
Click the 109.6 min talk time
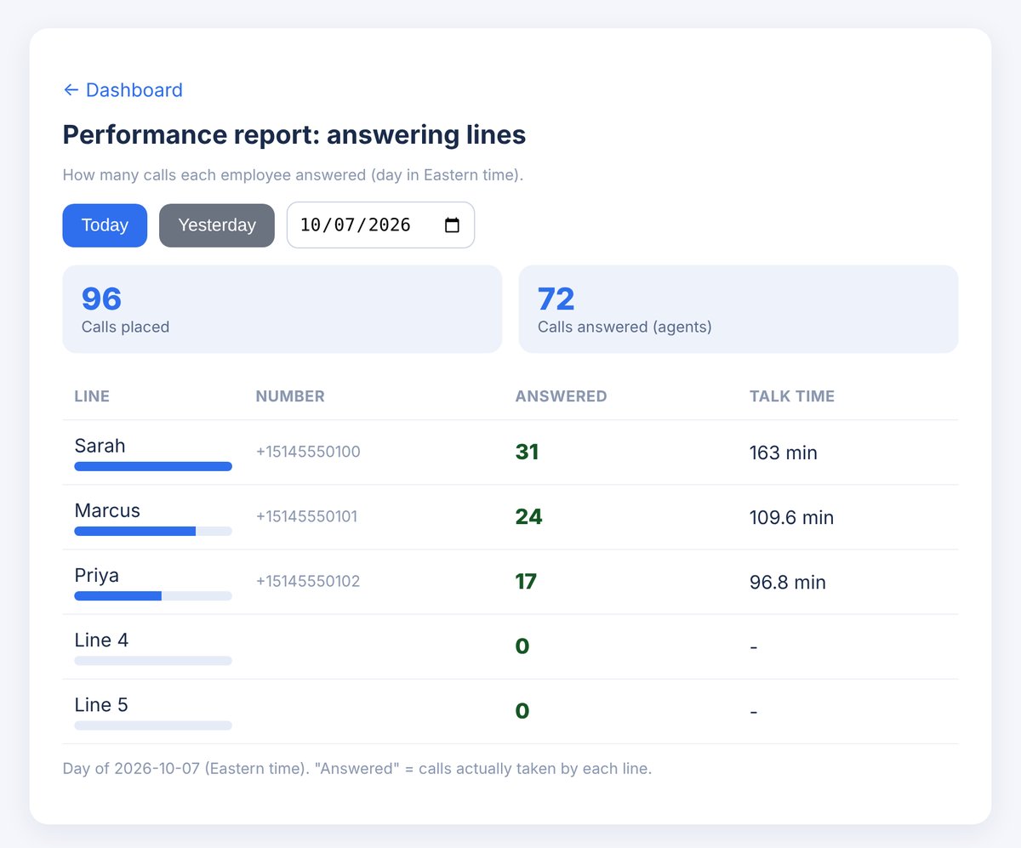[x=792, y=517]
